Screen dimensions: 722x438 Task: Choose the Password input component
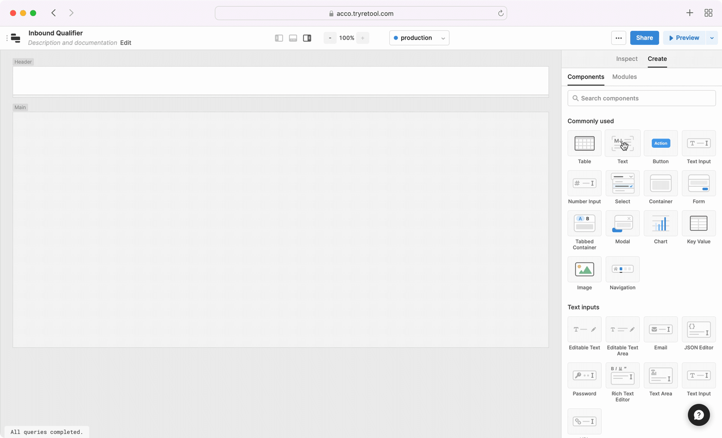click(x=584, y=376)
